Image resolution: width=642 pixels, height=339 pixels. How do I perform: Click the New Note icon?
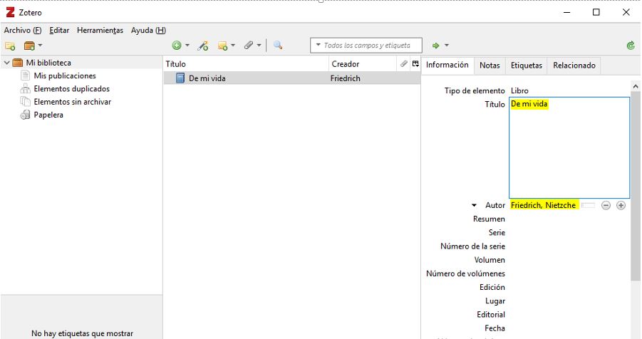point(224,46)
